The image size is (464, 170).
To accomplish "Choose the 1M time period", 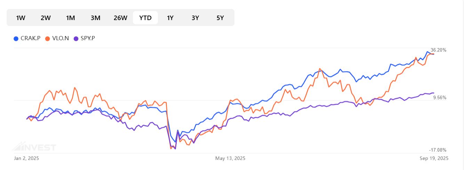I will (71, 18).
